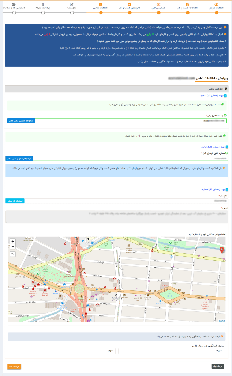The width and height of the screenshot is (232, 376).
Task: Click the red location pin on the map
Action: point(222,250)
